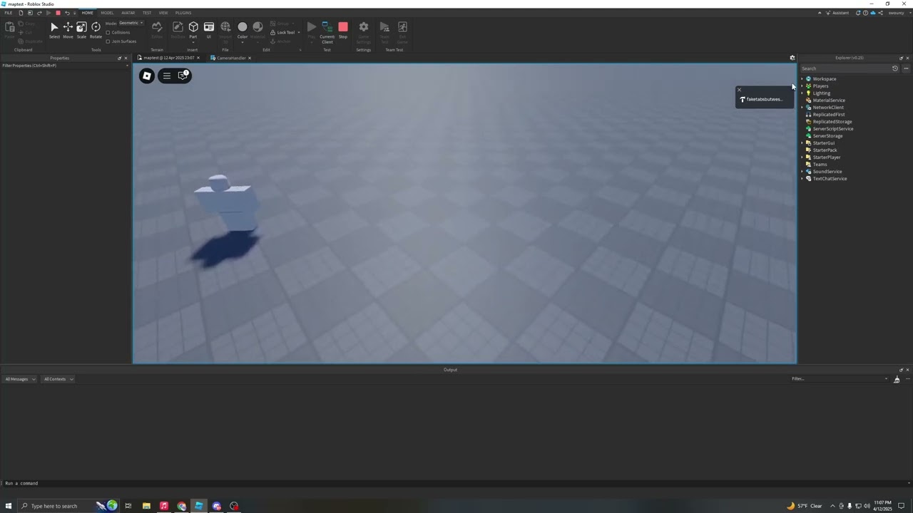The image size is (913, 513).
Task: Open the Assistant panel
Action: coord(837,13)
